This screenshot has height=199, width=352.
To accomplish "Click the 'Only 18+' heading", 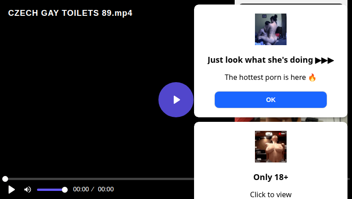I will [270, 177].
